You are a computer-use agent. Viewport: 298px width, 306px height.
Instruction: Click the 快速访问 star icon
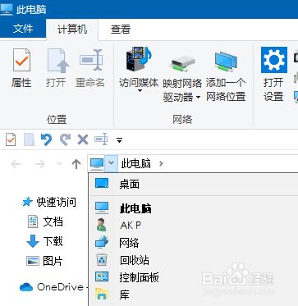27,203
